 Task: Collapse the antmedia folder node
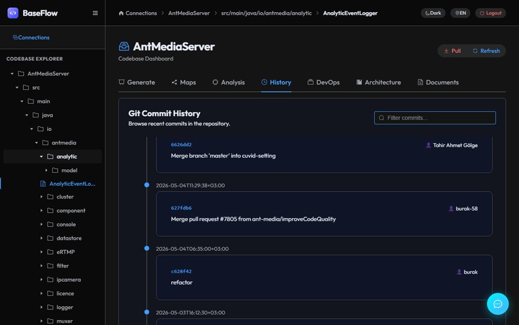[37, 143]
